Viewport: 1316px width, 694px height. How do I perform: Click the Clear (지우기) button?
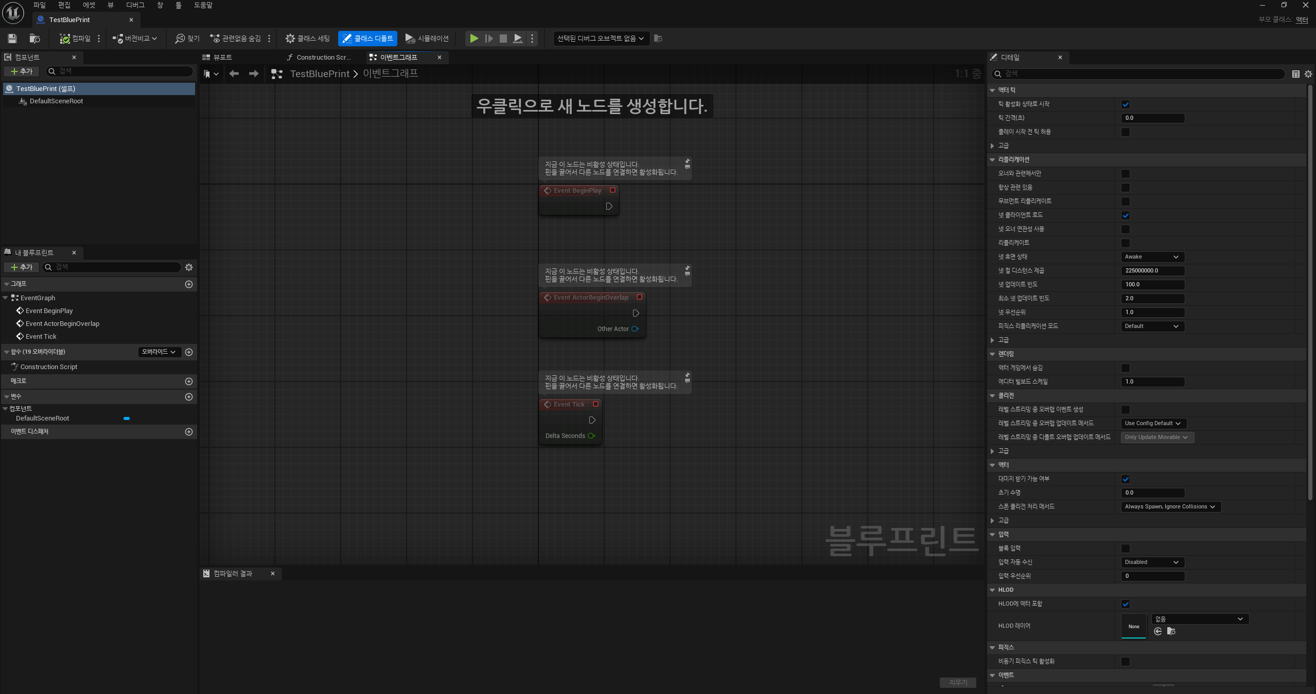pyautogui.click(x=957, y=683)
